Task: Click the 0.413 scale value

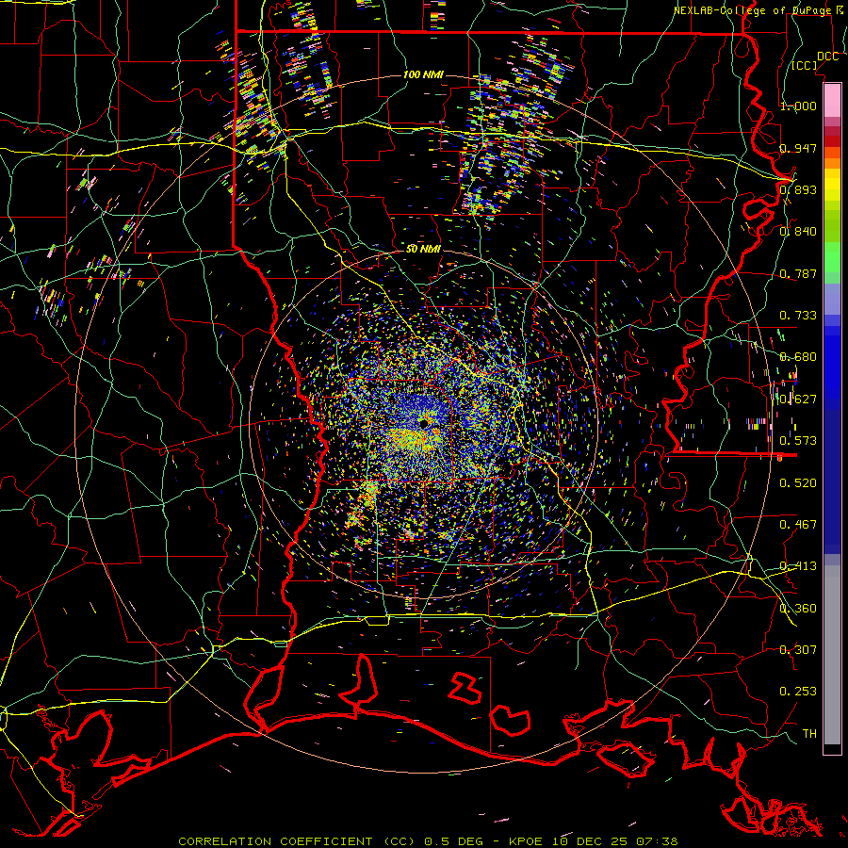Action: 798,565
